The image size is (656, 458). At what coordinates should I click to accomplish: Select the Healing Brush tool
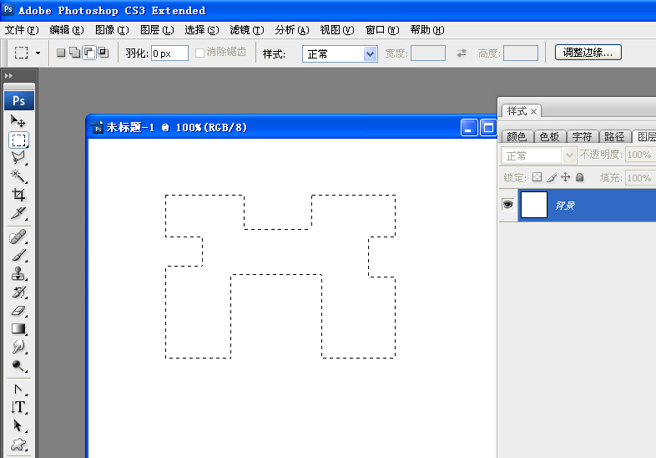click(x=18, y=237)
